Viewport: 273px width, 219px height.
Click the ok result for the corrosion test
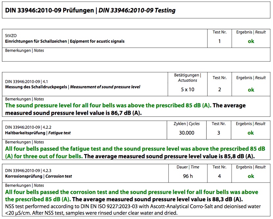[251, 176]
